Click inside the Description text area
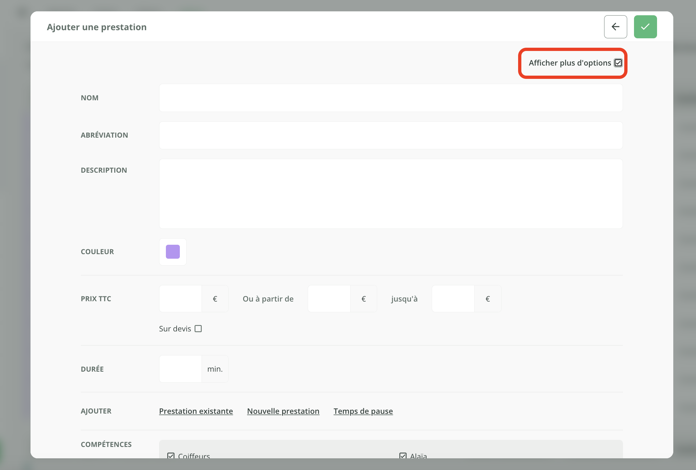This screenshot has width=696, height=470. [x=391, y=194]
